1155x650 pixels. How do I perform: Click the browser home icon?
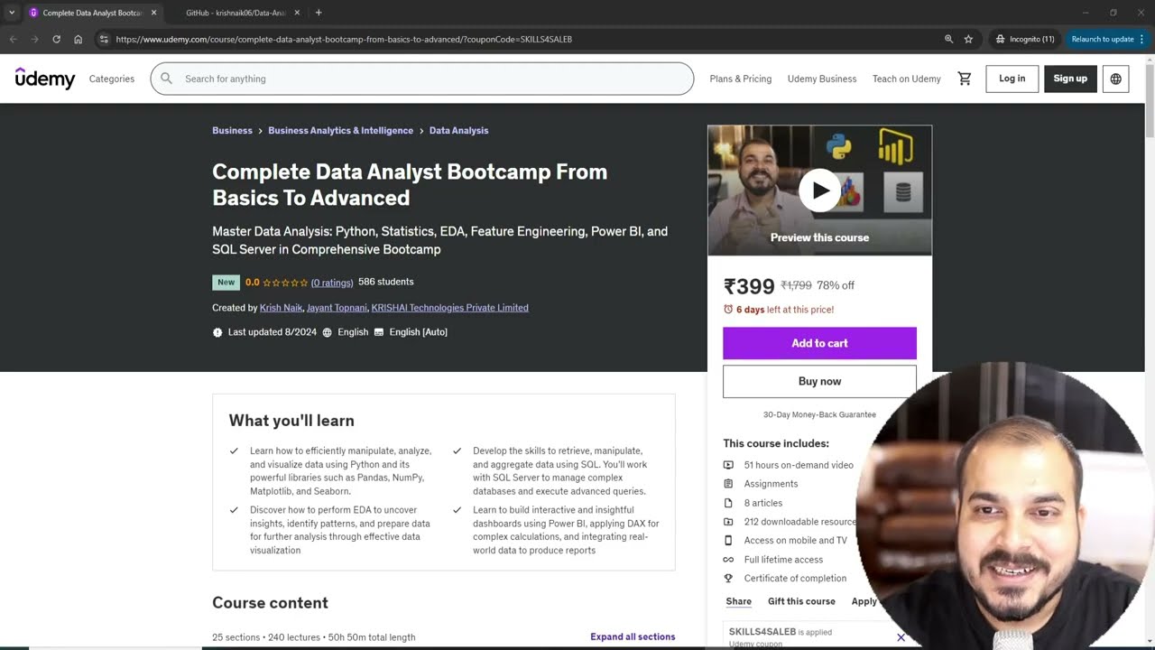[x=78, y=39]
